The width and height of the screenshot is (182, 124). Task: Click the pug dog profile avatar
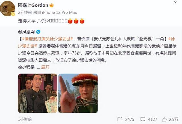coord(8,8)
